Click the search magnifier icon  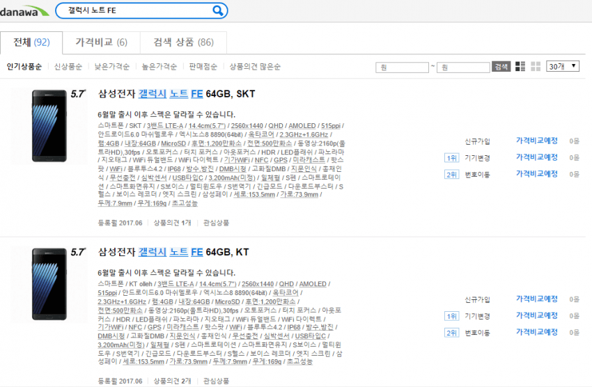tap(218, 10)
